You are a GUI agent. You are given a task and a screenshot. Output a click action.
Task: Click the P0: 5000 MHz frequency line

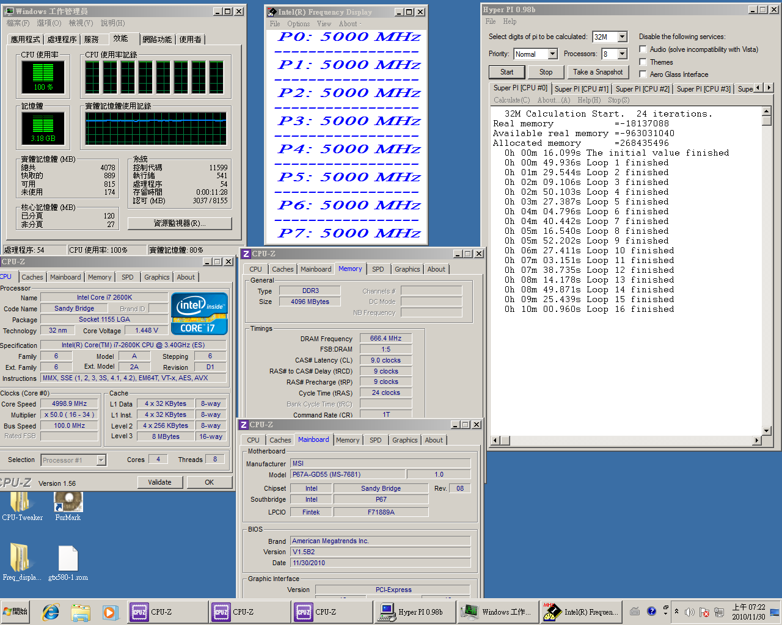pyautogui.click(x=349, y=37)
